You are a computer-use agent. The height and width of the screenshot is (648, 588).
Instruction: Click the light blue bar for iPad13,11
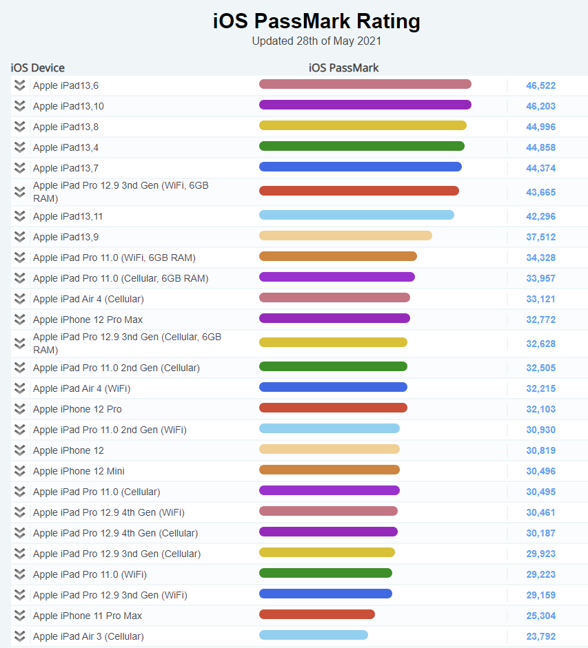click(x=356, y=215)
